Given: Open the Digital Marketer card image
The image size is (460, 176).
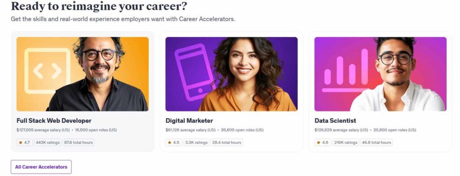Looking at the screenshot, I should [x=231, y=74].
